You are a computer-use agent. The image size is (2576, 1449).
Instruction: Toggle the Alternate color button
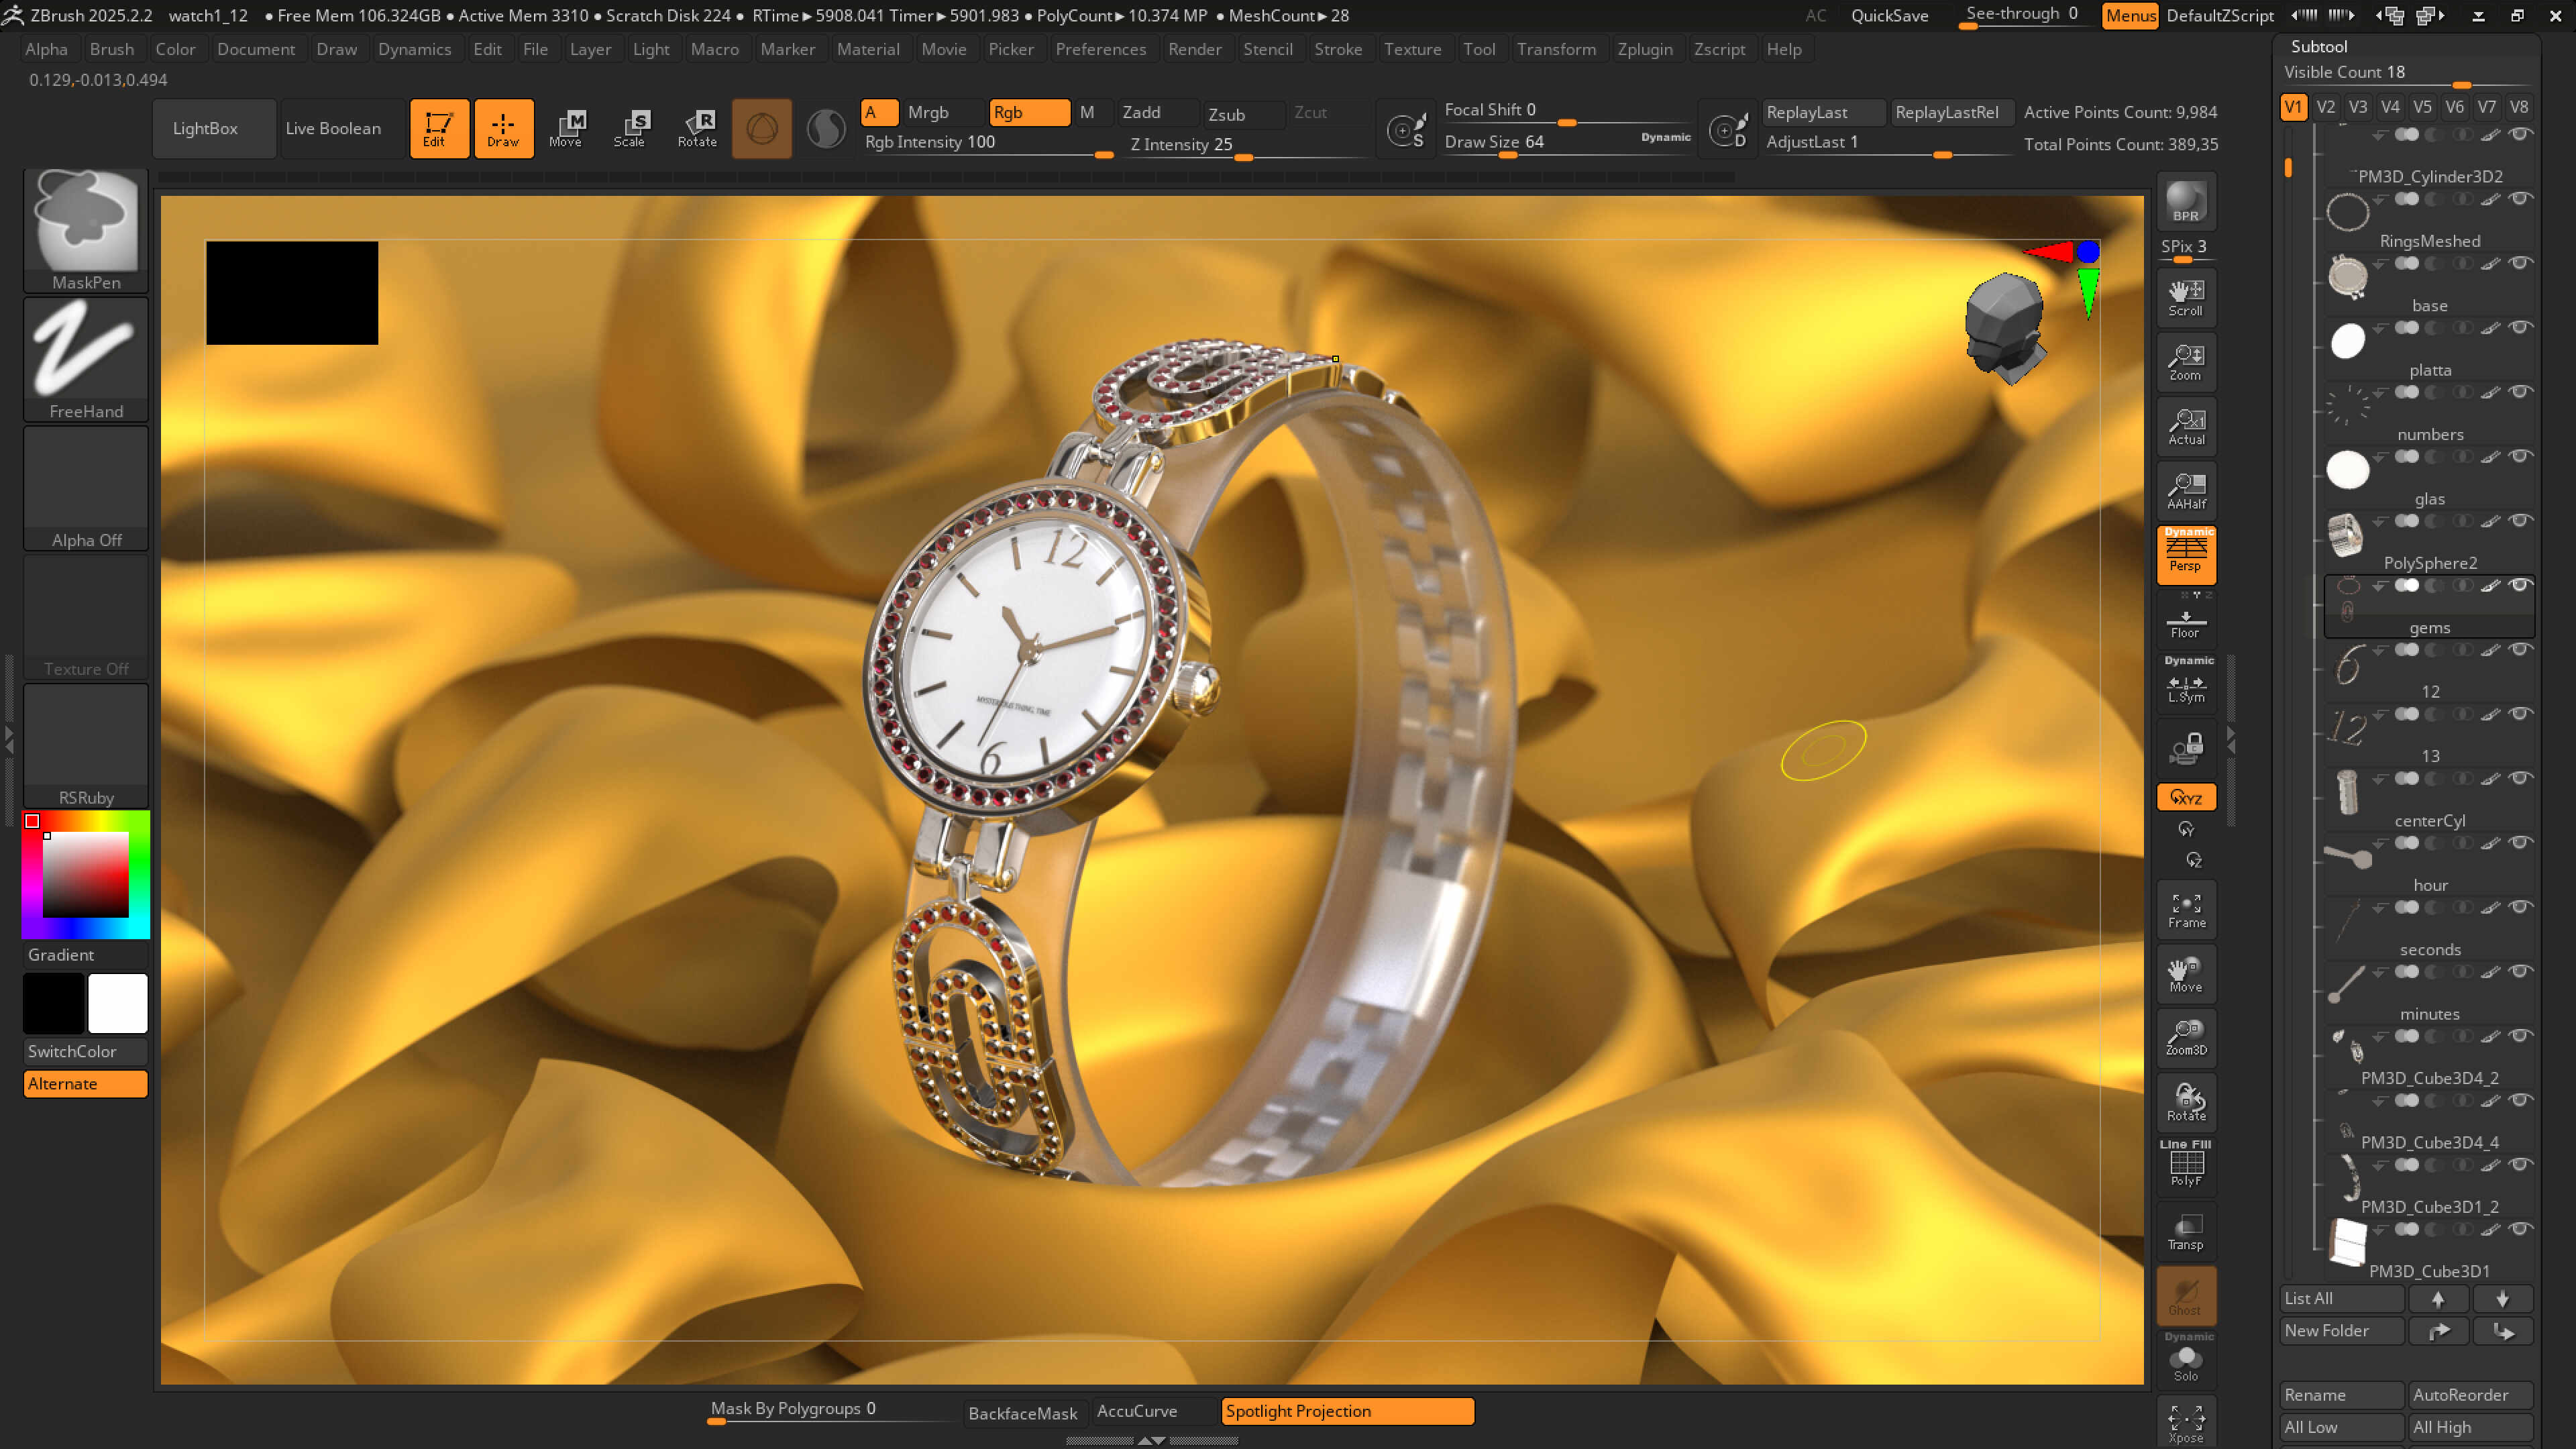point(86,1084)
